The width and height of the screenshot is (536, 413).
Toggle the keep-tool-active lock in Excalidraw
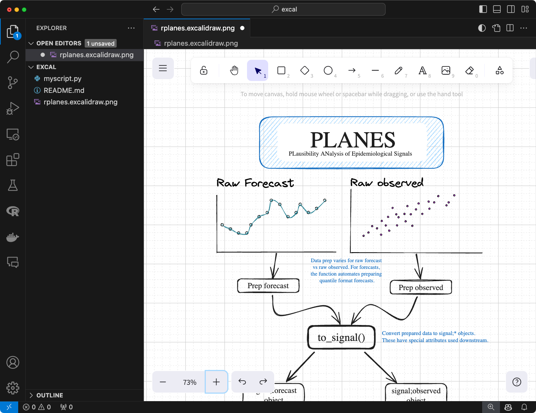point(203,70)
